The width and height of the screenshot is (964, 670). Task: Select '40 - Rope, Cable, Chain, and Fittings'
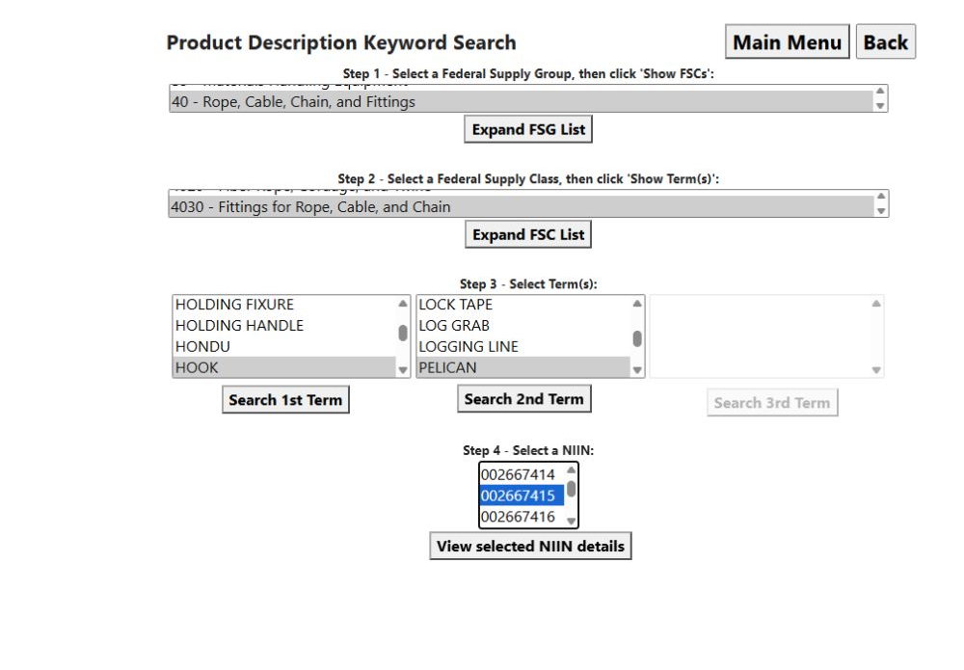tap(522, 101)
